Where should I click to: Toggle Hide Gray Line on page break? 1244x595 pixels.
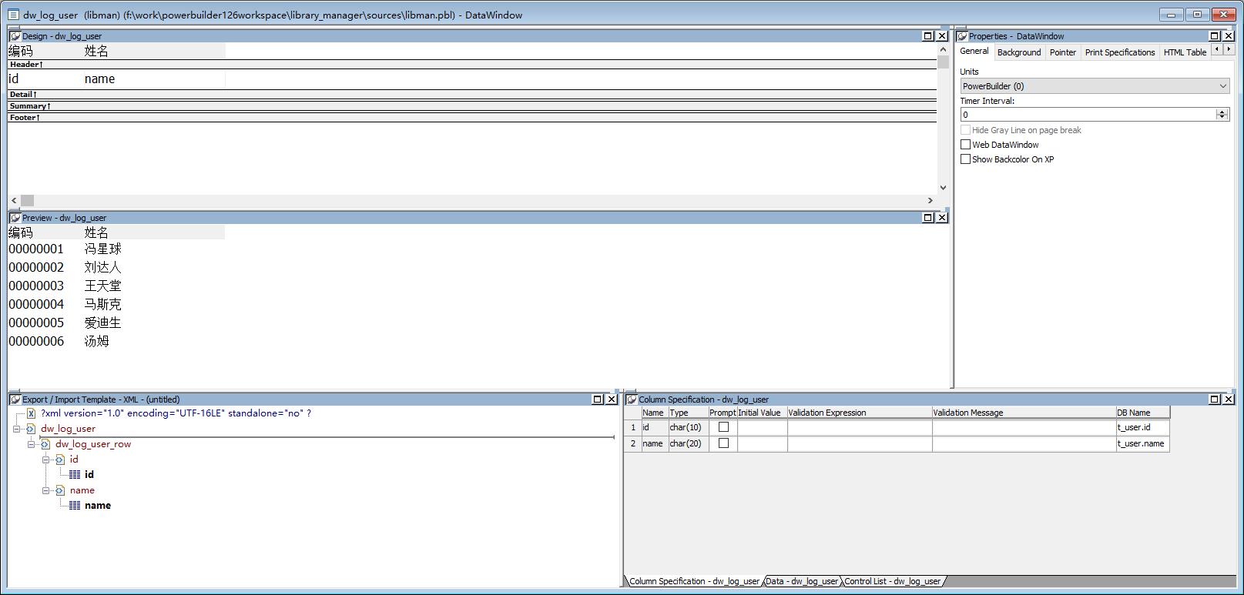965,130
